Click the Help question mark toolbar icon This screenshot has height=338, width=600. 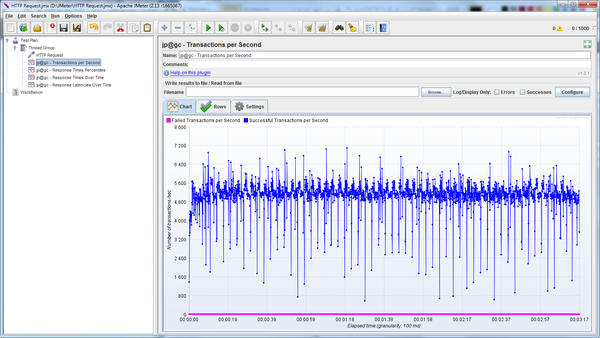click(383, 28)
